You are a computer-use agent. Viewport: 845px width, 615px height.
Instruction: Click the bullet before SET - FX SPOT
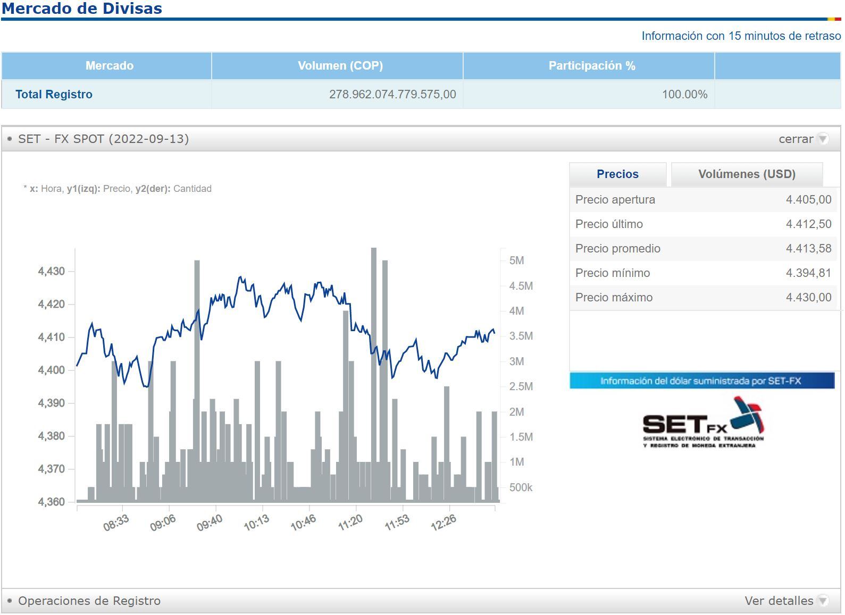click(x=10, y=139)
